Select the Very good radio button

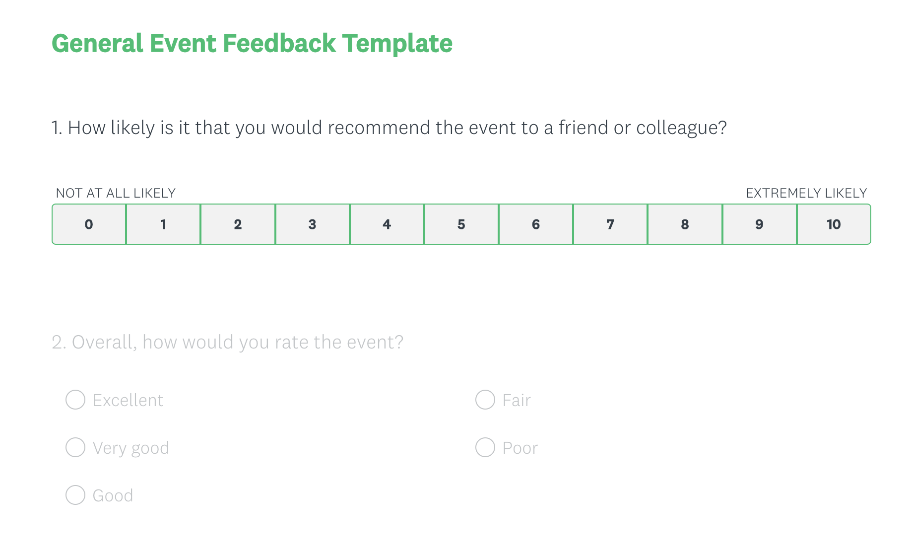[75, 447]
